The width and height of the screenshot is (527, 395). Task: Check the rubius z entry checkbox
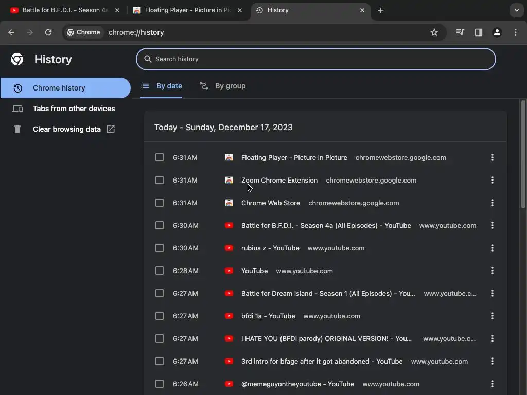(x=160, y=248)
